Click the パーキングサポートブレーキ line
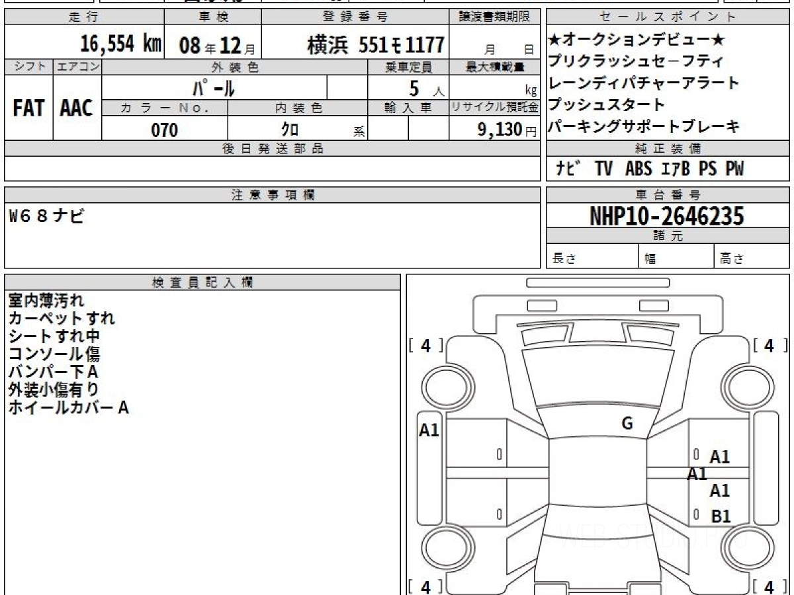Image resolution: width=794 pixels, height=595 pixels. tap(644, 126)
